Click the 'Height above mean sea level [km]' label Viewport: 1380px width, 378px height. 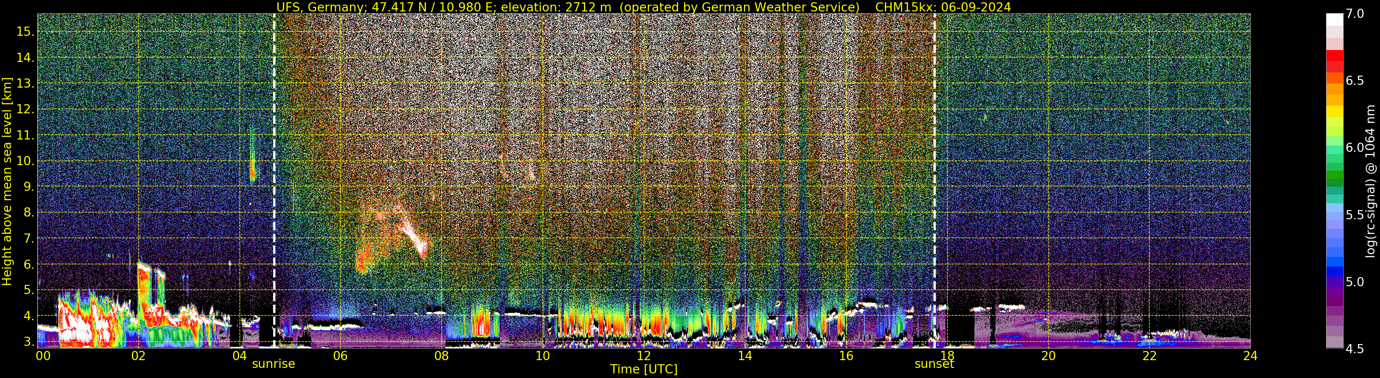point(7,181)
